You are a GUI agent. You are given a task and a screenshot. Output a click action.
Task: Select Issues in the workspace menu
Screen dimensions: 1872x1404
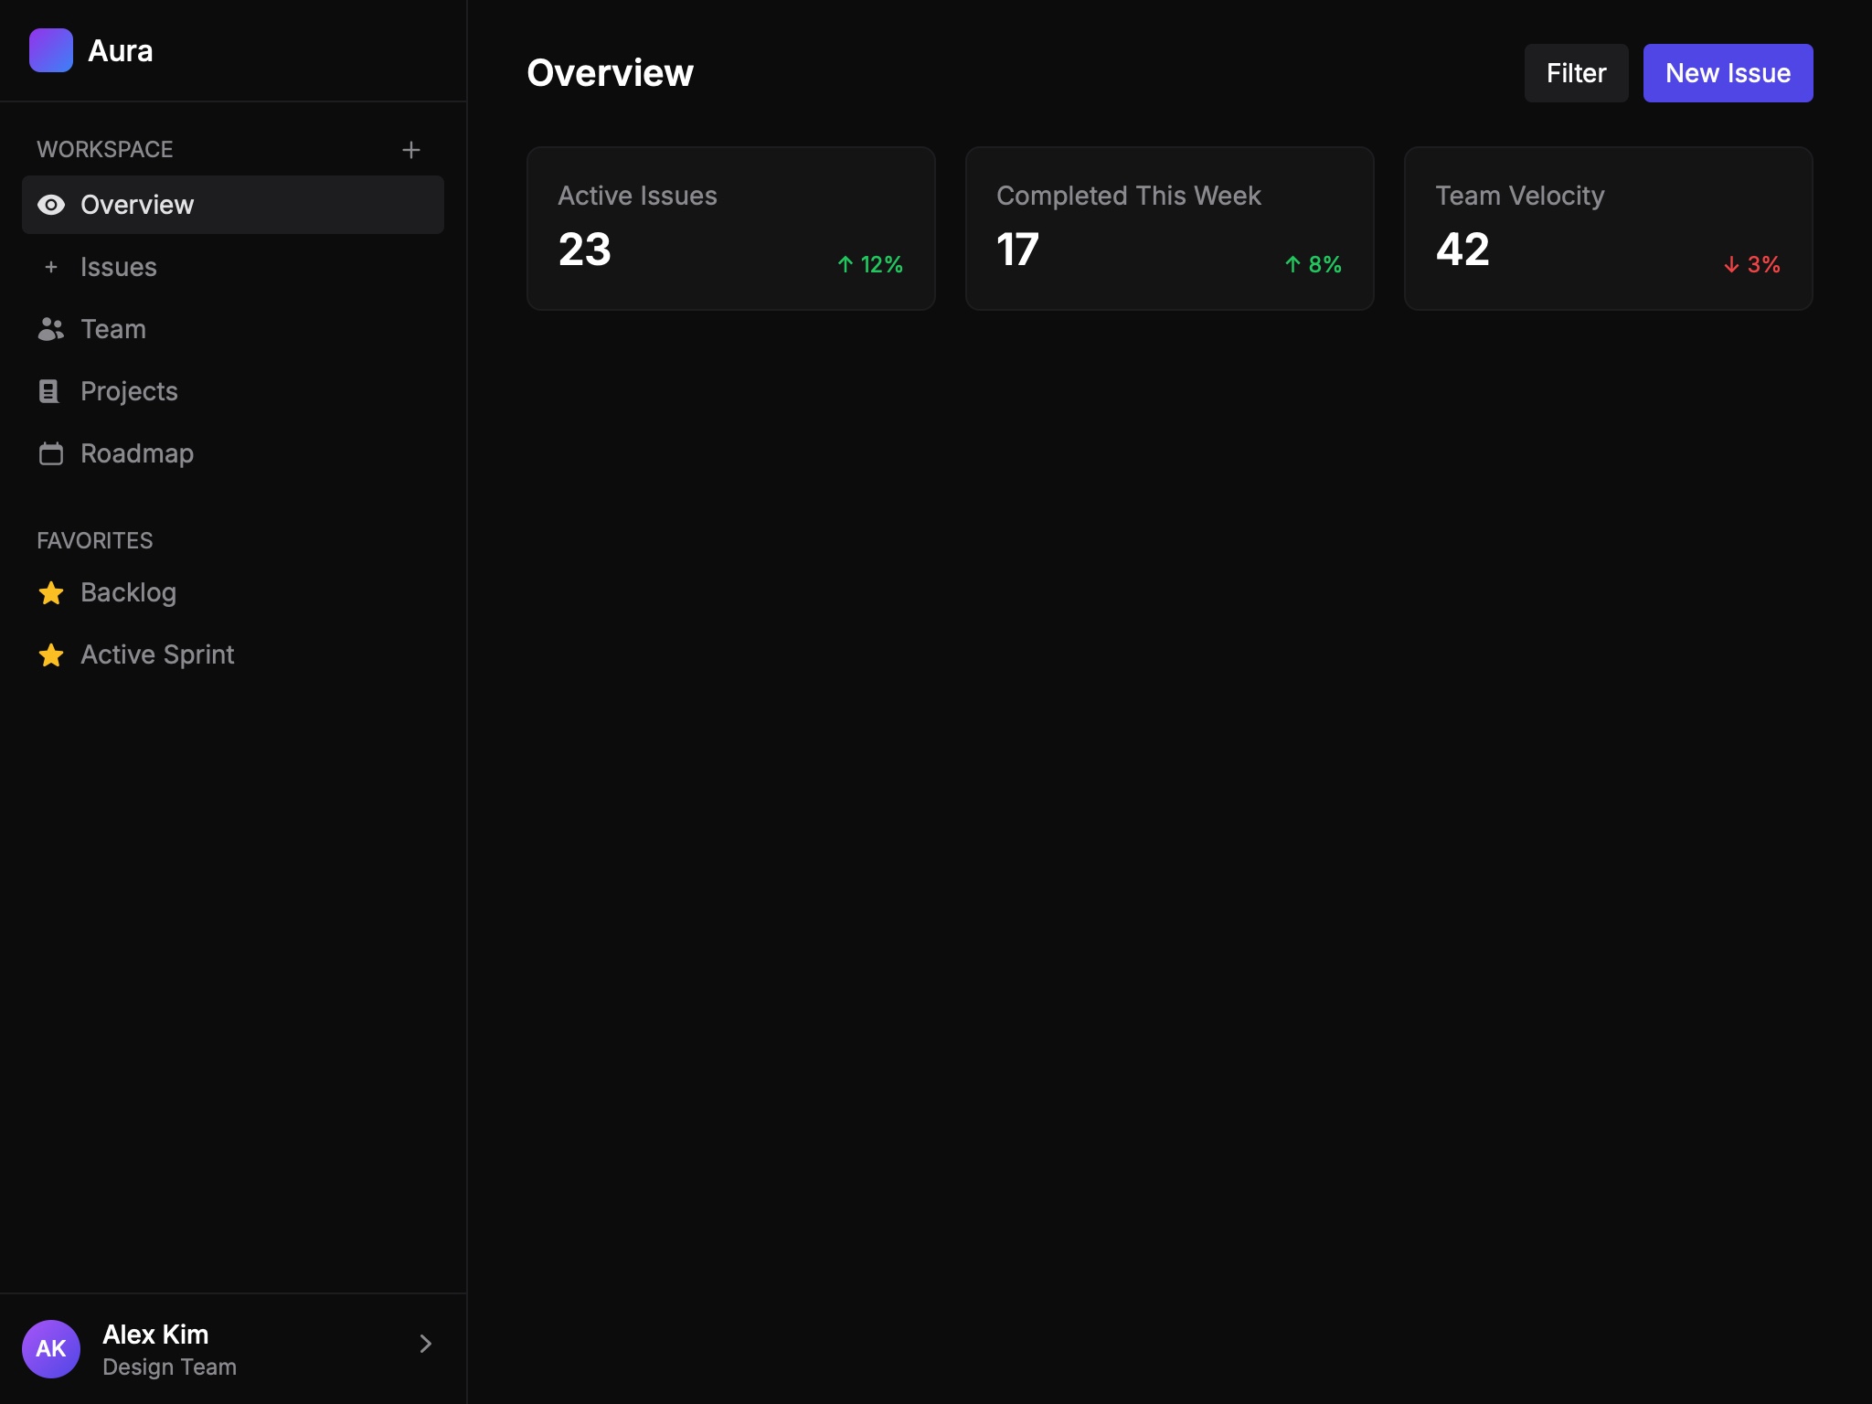[x=119, y=267]
